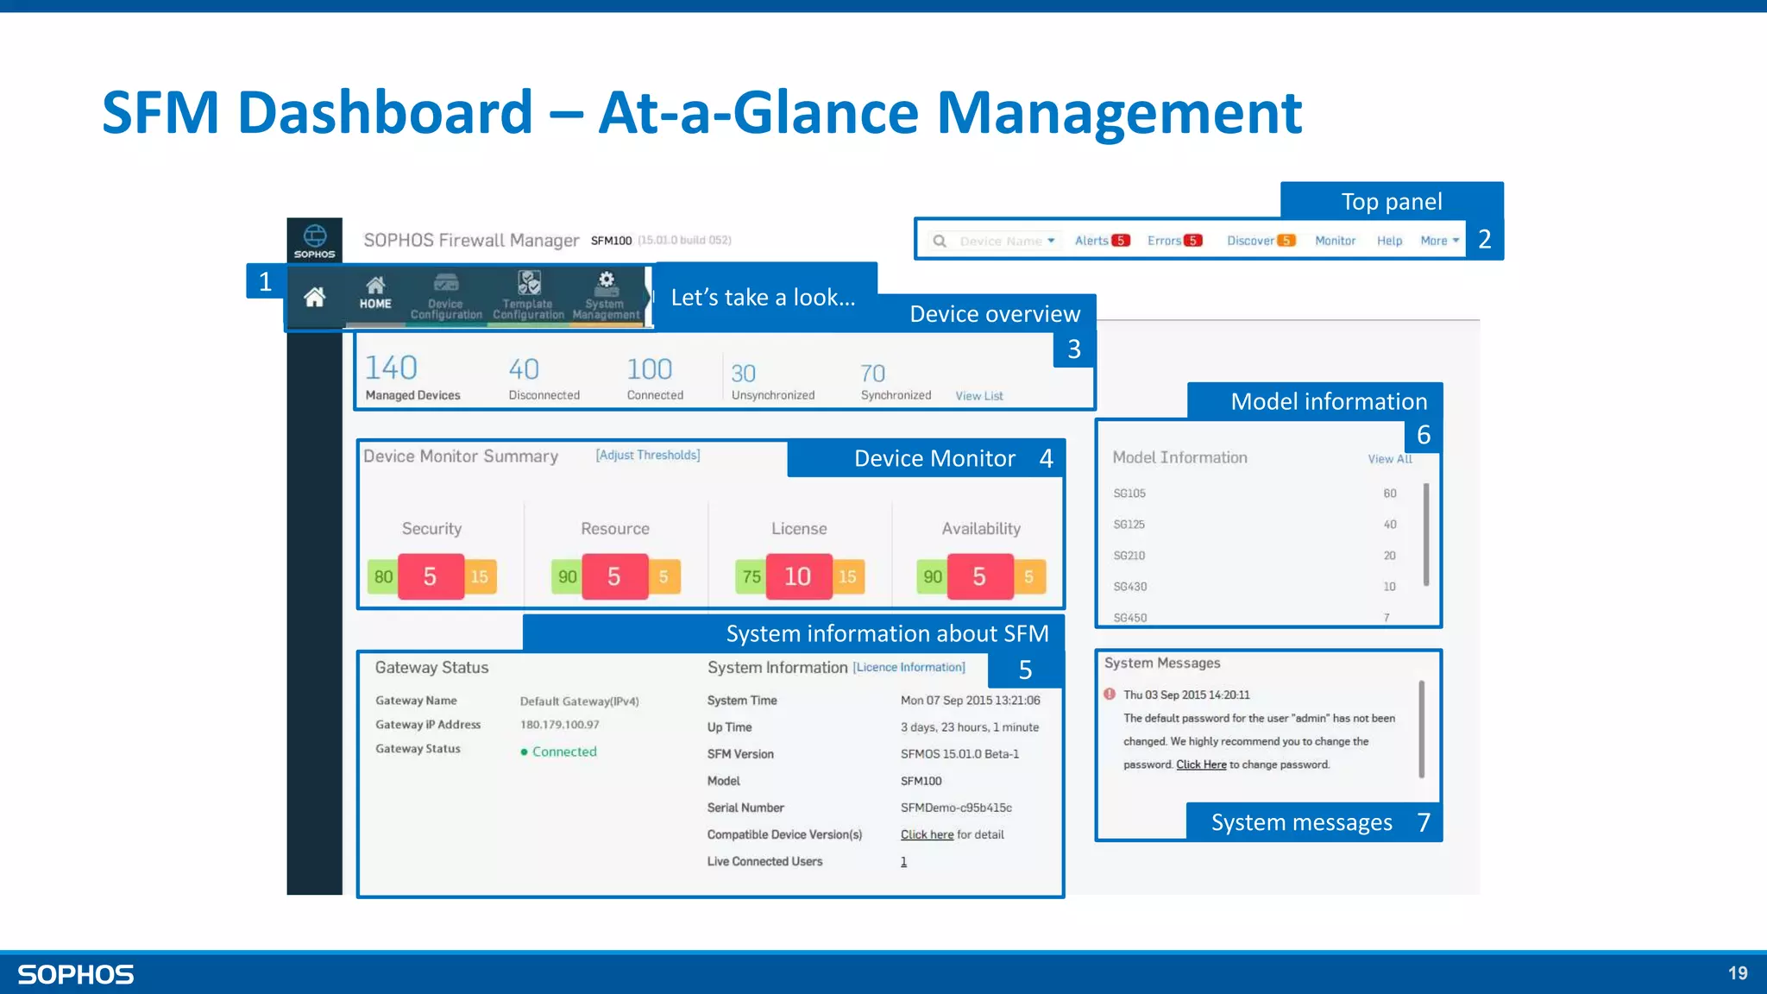Click the red Security 5 box
This screenshot has width=1767, height=994.
431,576
